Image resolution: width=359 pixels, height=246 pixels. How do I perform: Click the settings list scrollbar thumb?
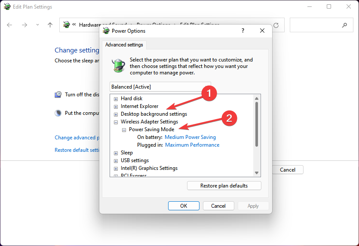(x=257, y=124)
